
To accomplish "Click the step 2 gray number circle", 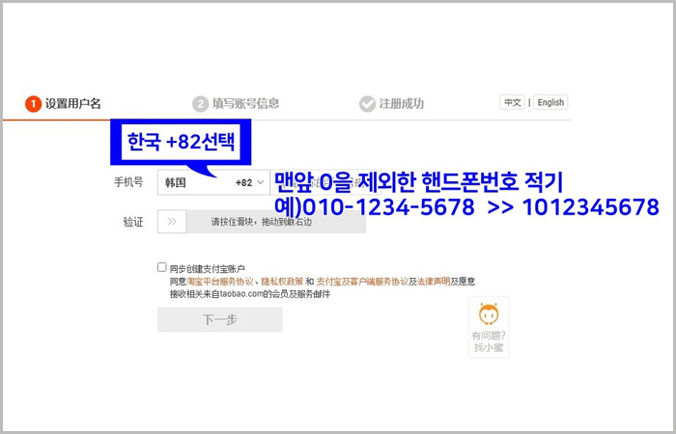I will pyautogui.click(x=201, y=103).
